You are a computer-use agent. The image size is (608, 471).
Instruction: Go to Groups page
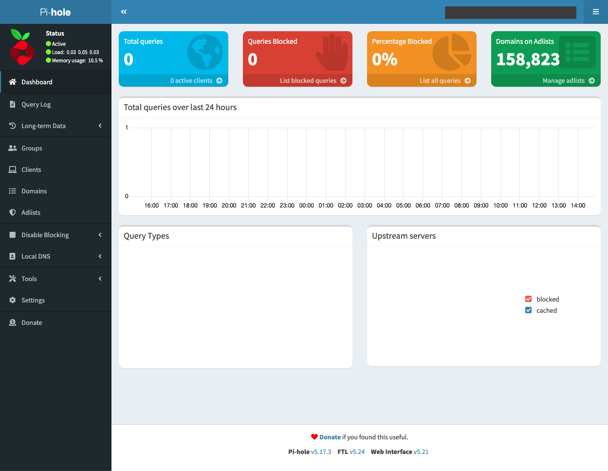click(55, 148)
